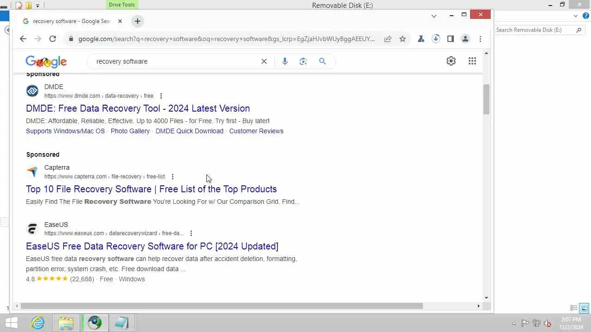Image resolution: width=591 pixels, height=332 pixels.
Task: Open the fourth taskbar application icon
Action: coord(122,323)
